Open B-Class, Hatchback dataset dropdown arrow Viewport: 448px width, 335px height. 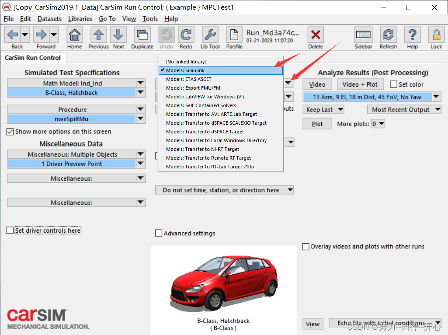pos(141,92)
